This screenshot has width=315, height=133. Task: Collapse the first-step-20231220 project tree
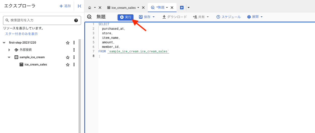[4, 43]
